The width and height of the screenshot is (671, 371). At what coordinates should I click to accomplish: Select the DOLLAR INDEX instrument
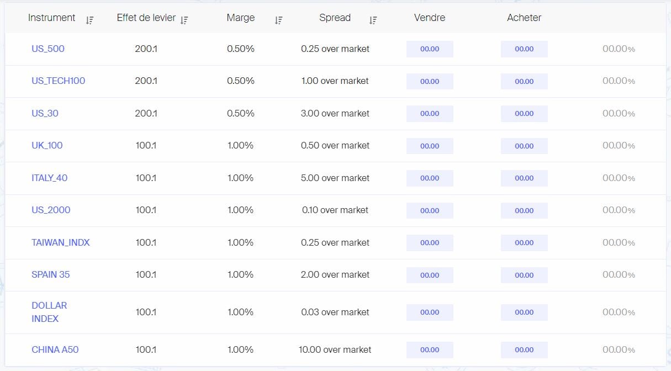(x=49, y=312)
